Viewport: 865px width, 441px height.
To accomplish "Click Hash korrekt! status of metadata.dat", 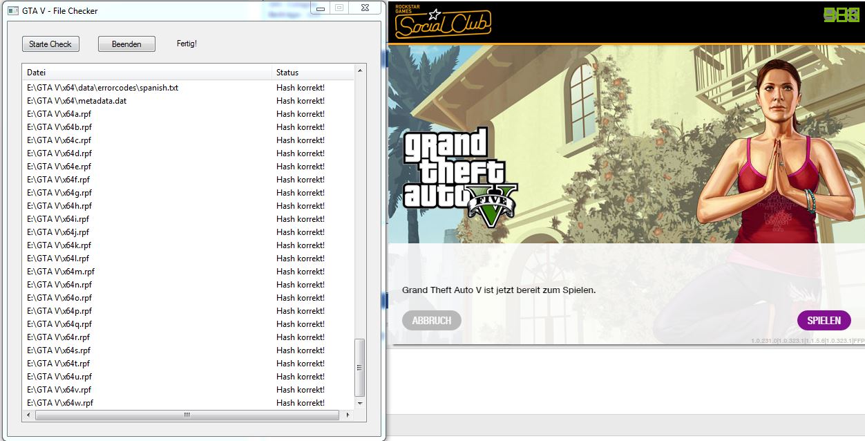I will 301,101.
